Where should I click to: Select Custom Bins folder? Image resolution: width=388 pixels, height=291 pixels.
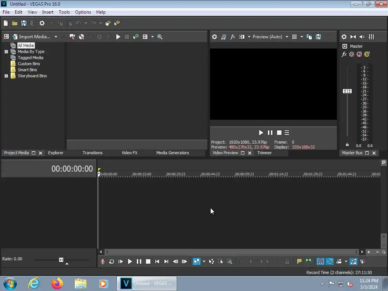[29, 64]
